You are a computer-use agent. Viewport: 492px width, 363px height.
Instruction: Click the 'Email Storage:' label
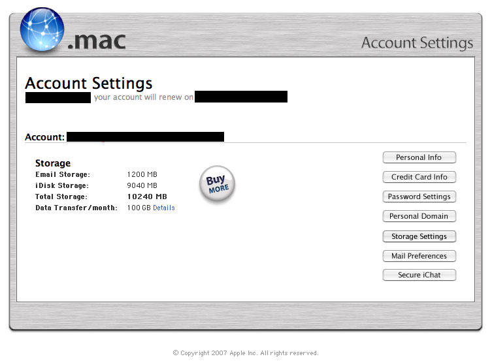(63, 174)
